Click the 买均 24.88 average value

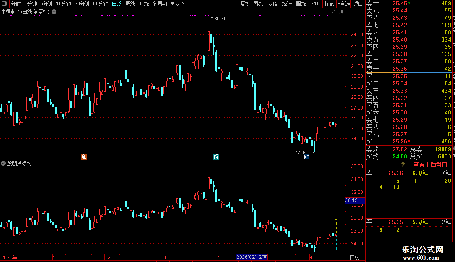399,156
